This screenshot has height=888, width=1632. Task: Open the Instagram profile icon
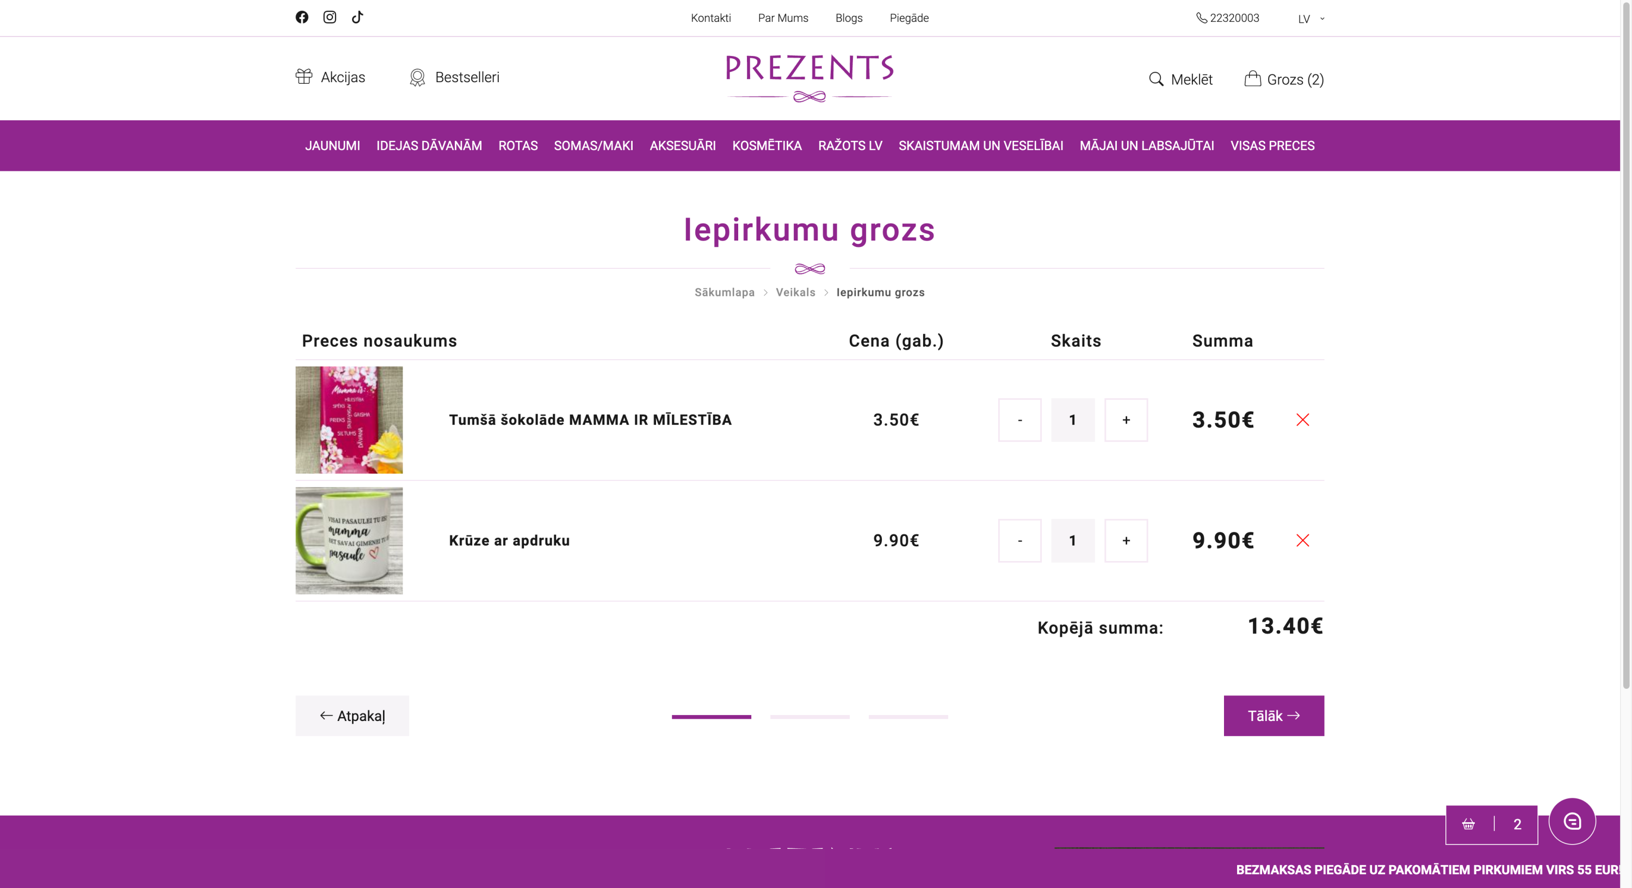click(330, 17)
